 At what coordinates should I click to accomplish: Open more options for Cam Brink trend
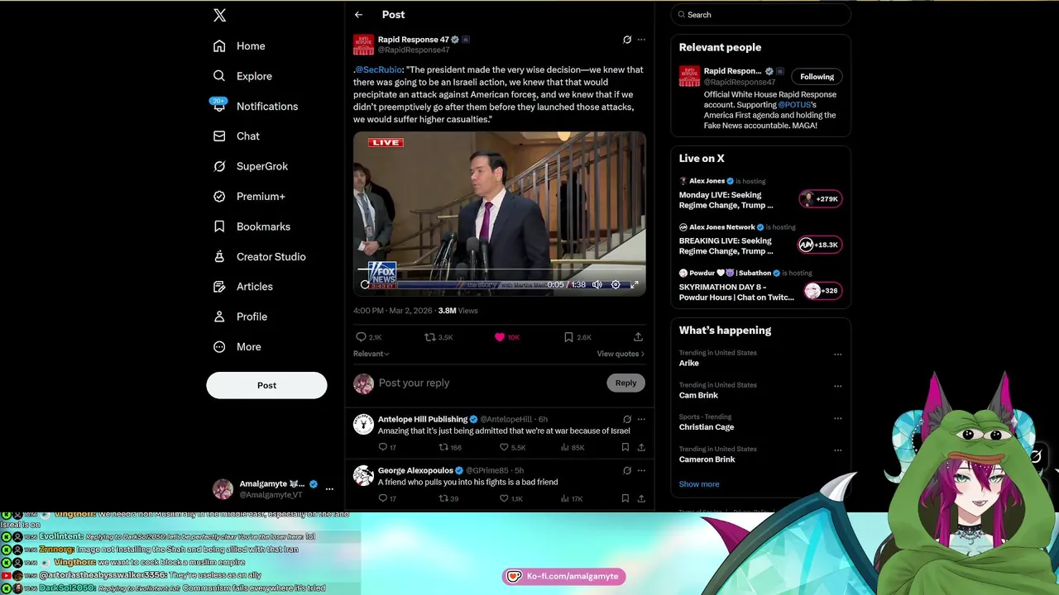837,386
